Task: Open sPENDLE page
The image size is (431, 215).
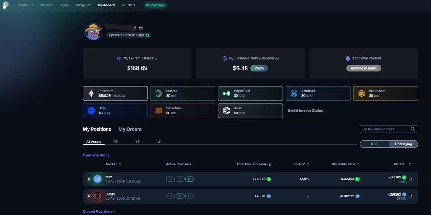Action: click(x=129, y=5)
